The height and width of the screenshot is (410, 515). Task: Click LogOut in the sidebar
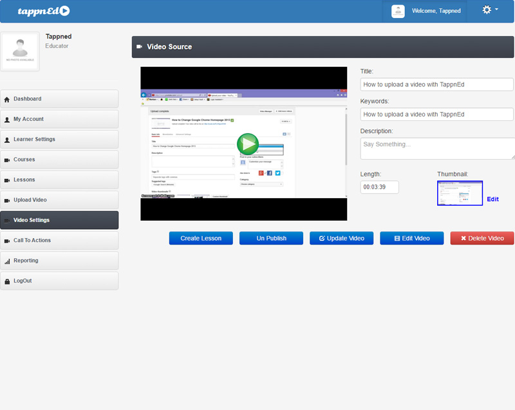click(x=59, y=281)
